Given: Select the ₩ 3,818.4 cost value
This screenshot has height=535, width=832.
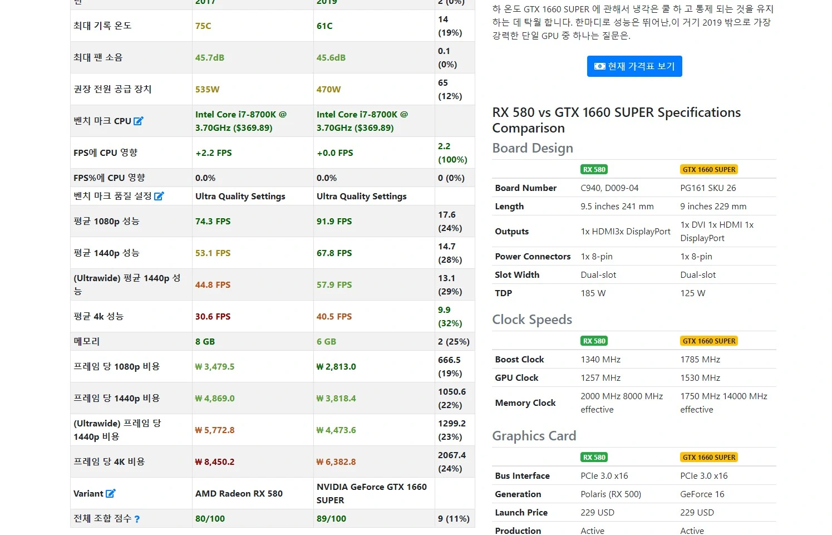Looking at the screenshot, I should pyautogui.click(x=336, y=398).
